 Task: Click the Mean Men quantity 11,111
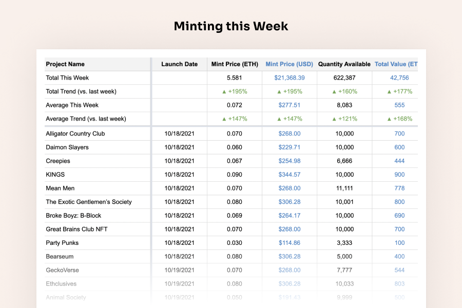(344, 188)
